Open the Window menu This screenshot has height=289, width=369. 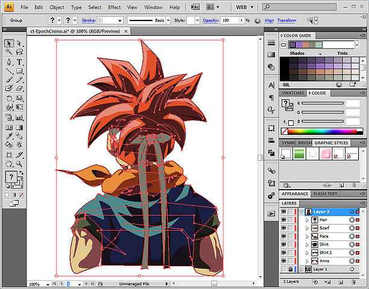[153, 7]
